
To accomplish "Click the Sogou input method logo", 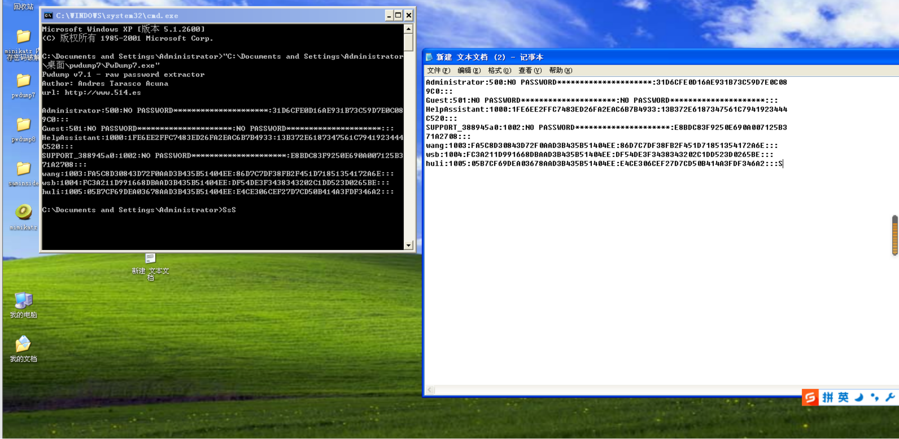I will [x=810, y=397].
